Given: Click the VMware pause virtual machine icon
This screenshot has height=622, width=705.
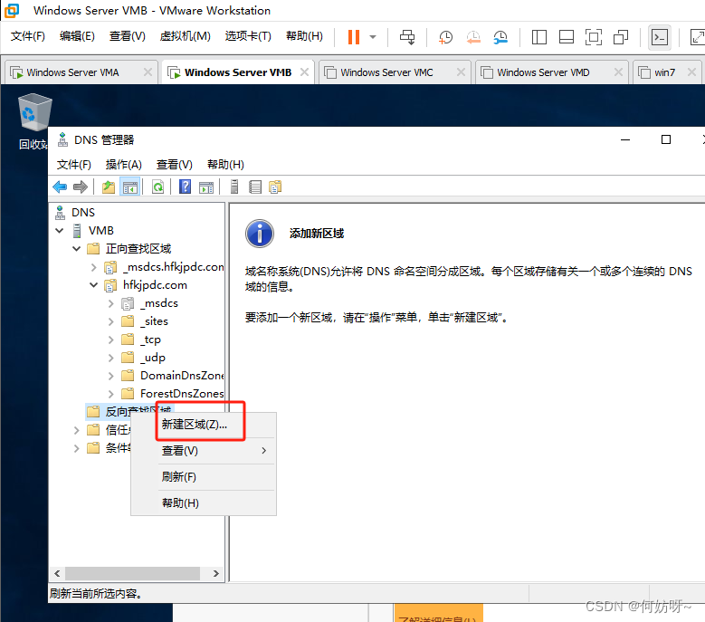Looking at the screenshot, I should tap(354, 37).
